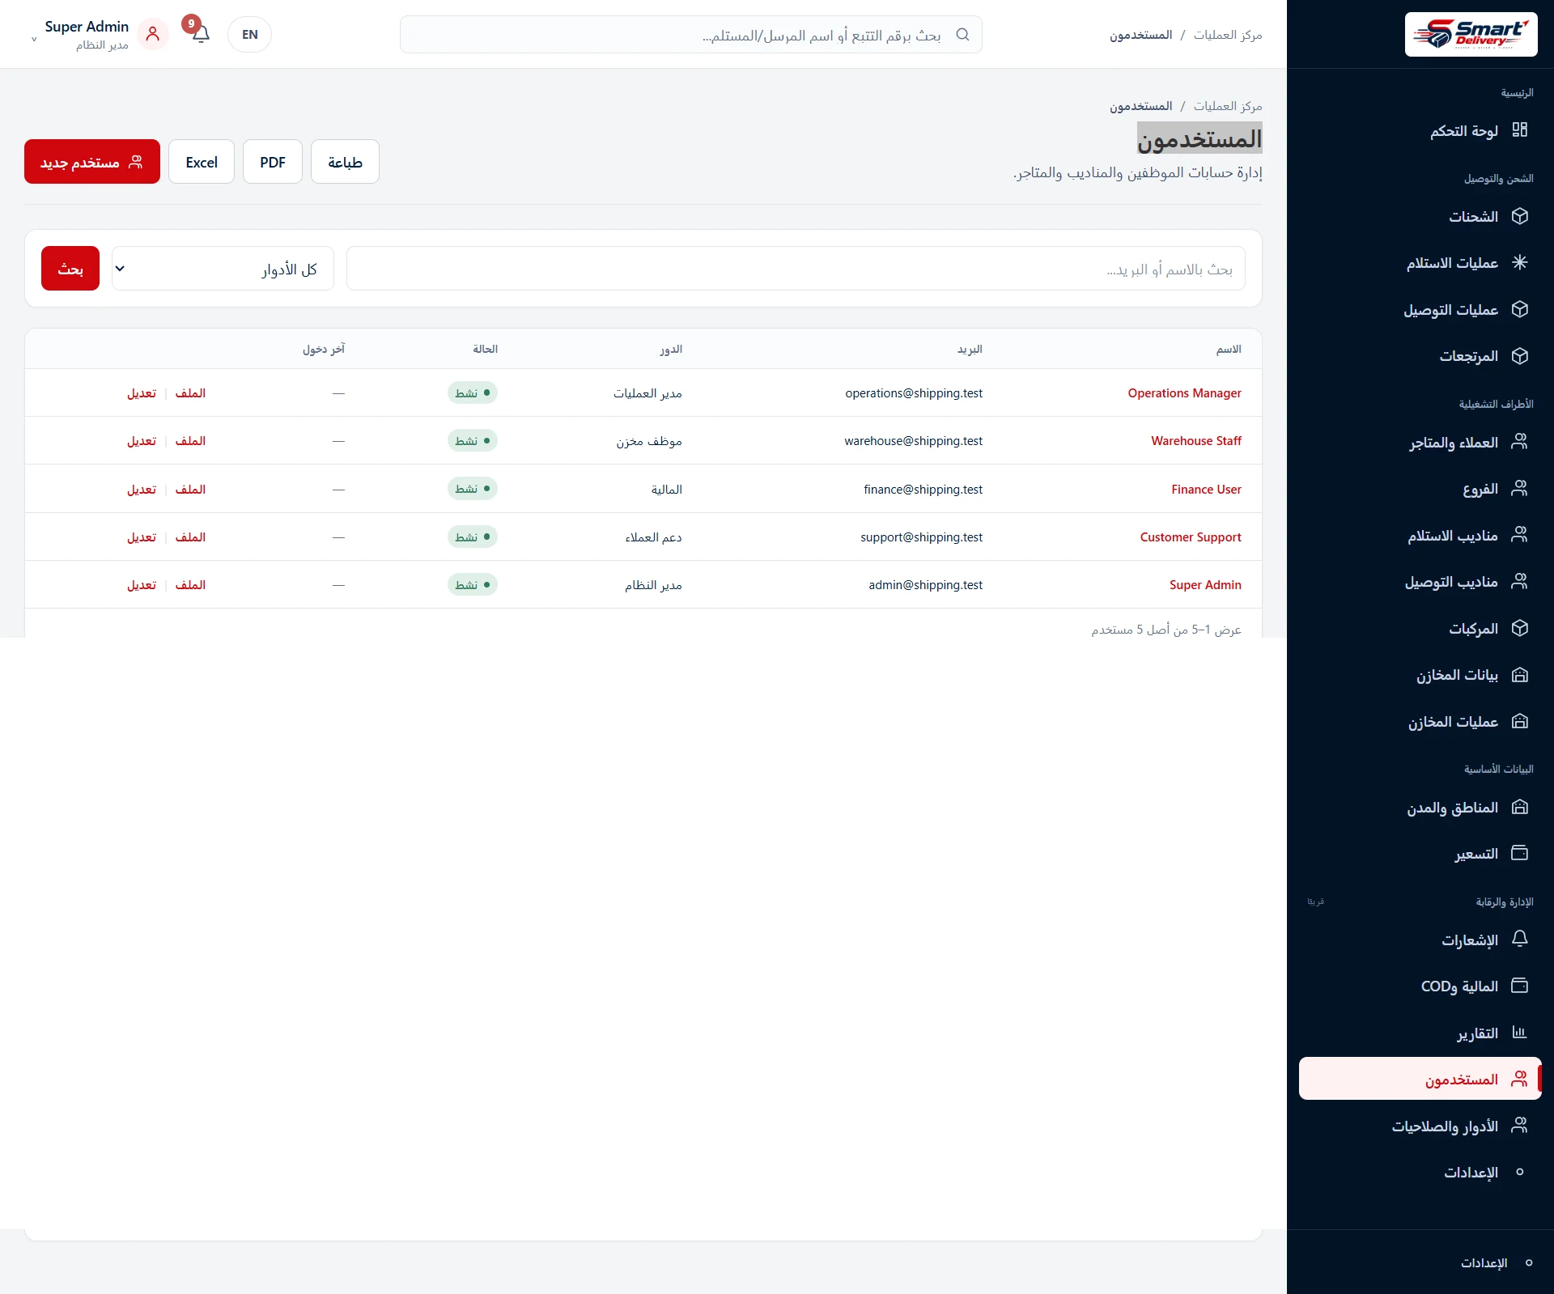Switch language with the EN button
Image resolution: width=1554 pixels, height=1294 pixels.
tap(249, 34)
